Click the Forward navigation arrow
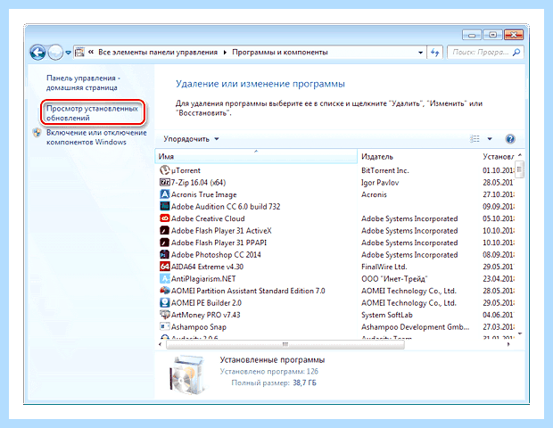This screenshot has width=553, height=428. (x=55, y=53)
